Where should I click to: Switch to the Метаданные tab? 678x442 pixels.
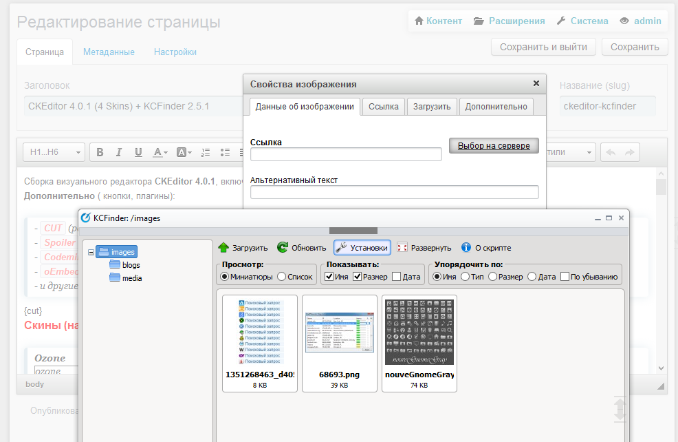109,52
